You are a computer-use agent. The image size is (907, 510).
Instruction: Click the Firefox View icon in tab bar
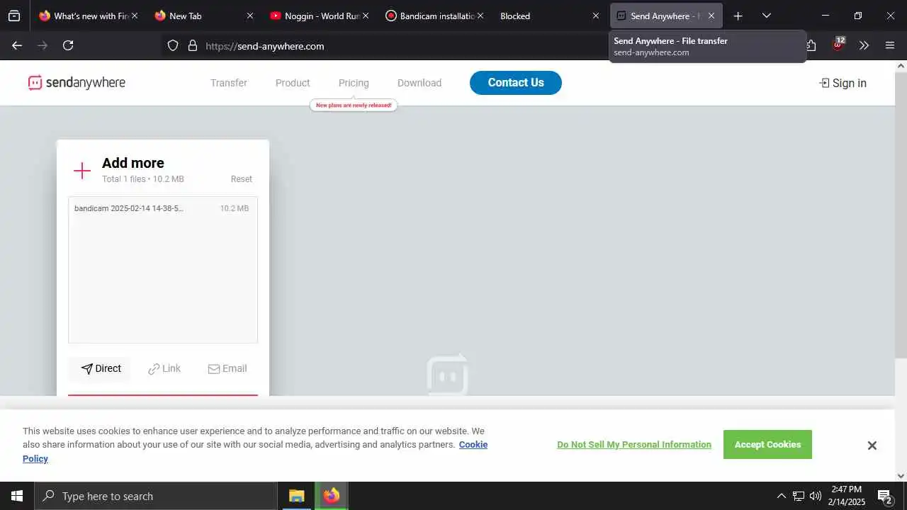[x=14, y=16]
